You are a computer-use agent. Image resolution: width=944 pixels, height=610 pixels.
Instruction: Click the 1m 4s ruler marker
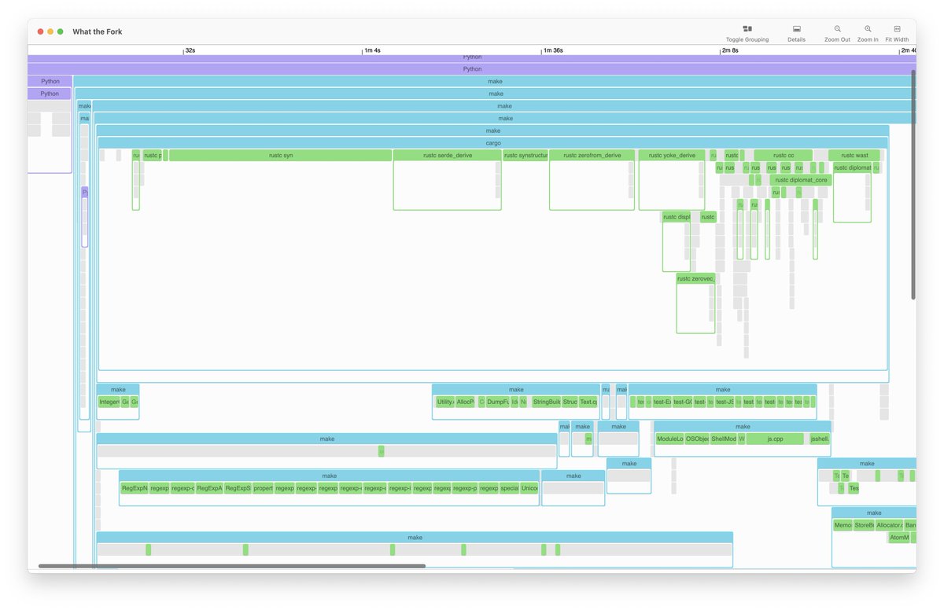pyautogui.click(x=371, y=50)
